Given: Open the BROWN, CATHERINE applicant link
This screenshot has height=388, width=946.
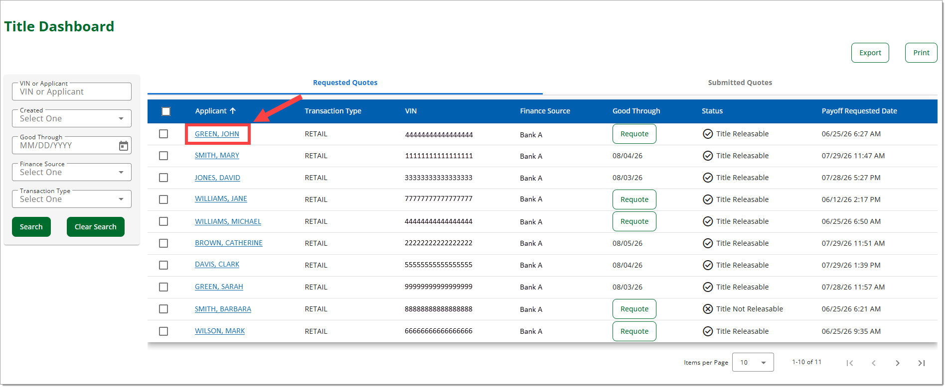Looking at the screenshot, I should coord(229,243).
